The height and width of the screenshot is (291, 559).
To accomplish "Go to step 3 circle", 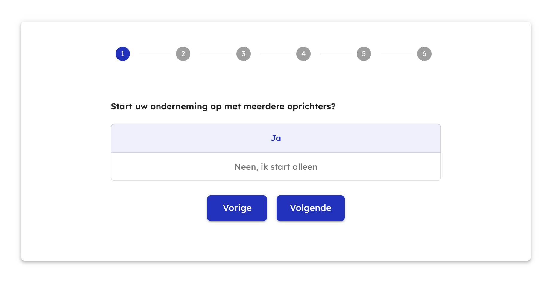I will point(244,54).
